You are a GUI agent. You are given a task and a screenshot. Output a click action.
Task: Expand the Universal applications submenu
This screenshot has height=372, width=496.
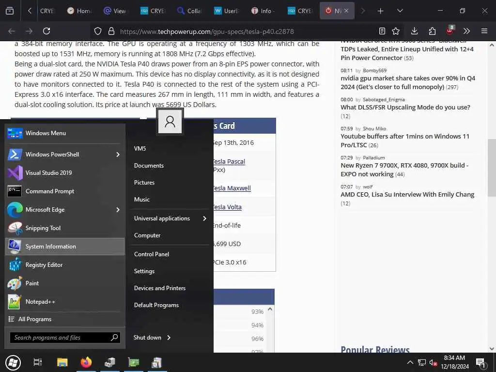click(170, 218)
